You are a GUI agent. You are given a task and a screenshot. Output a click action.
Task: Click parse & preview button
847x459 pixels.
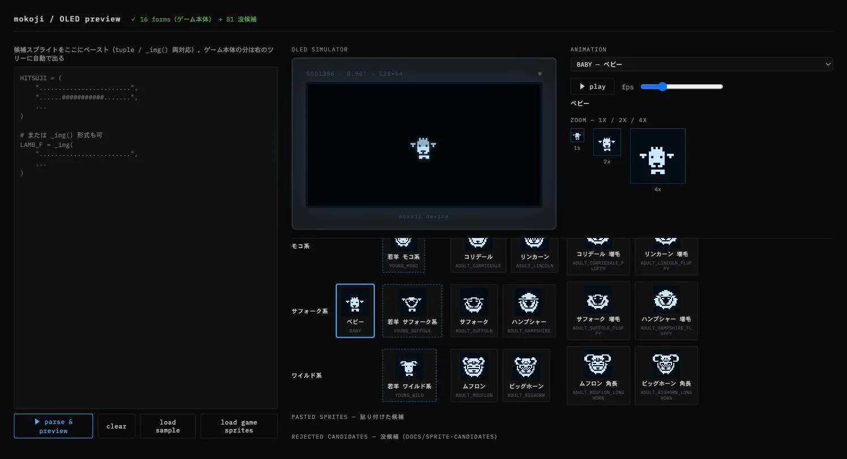[x=53, y=426]
